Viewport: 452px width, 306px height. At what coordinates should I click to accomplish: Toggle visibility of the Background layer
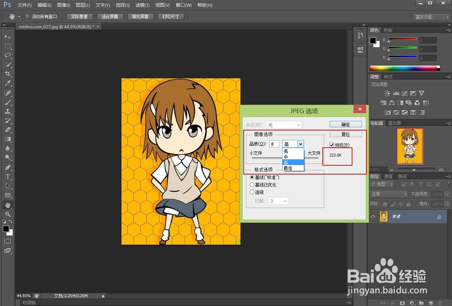coord(373,216)
